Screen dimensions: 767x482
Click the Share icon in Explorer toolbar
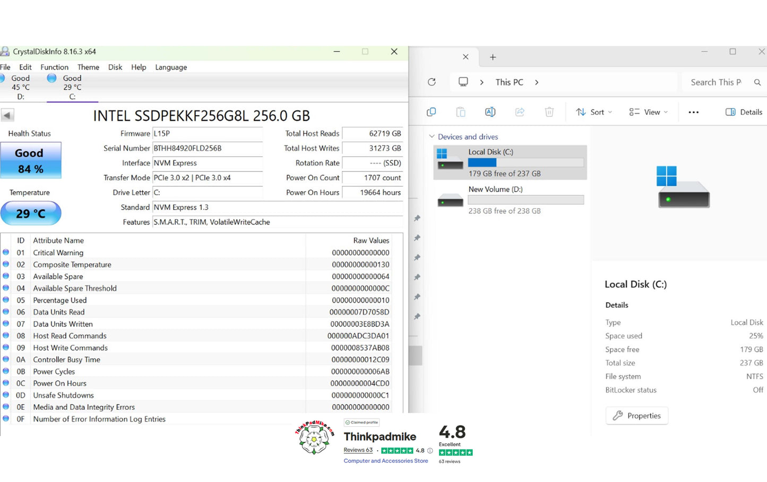point(520,112)
